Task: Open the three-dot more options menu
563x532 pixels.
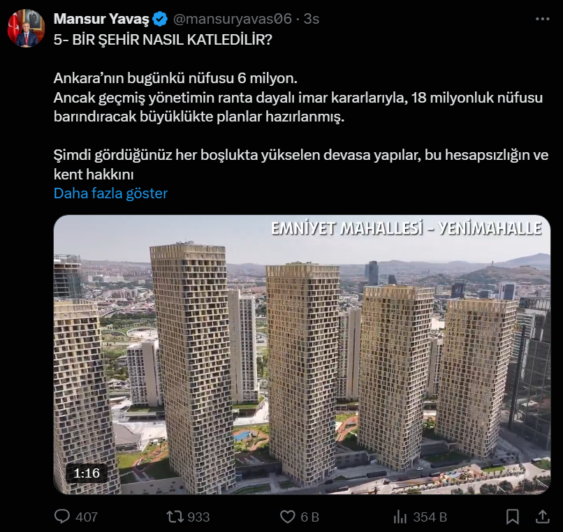Action: click(x=542, y=19)
